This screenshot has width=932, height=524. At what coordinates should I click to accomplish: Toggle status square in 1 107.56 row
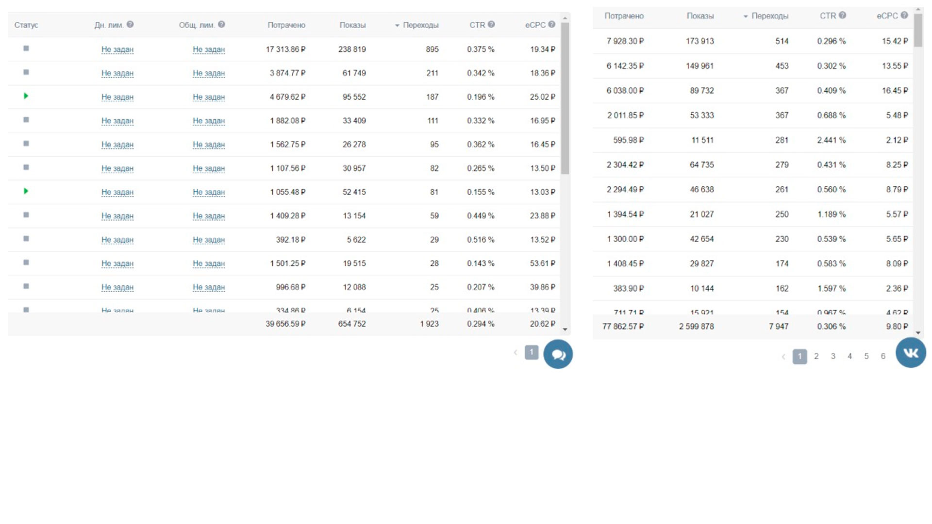26,167
